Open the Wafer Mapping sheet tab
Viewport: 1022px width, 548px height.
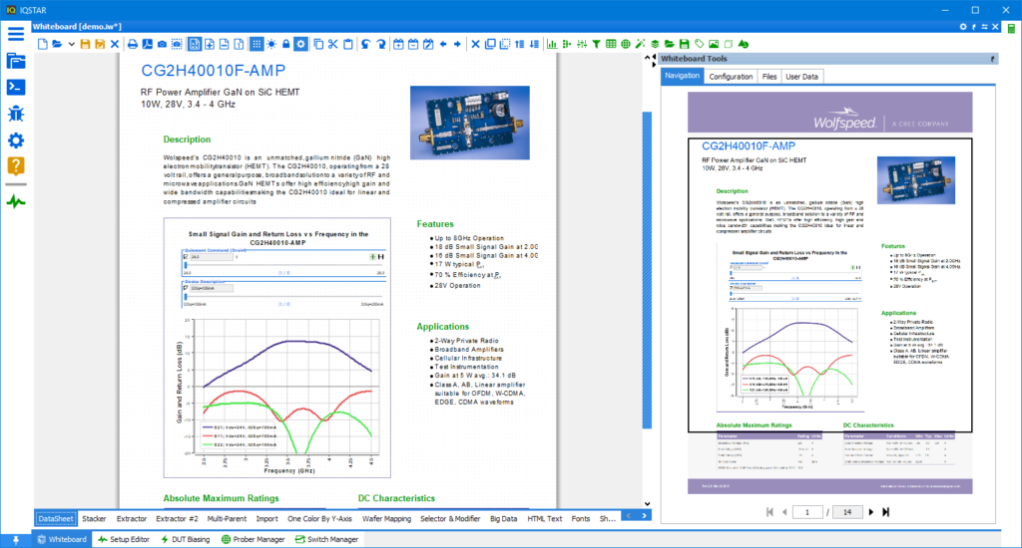pos(386,519)
